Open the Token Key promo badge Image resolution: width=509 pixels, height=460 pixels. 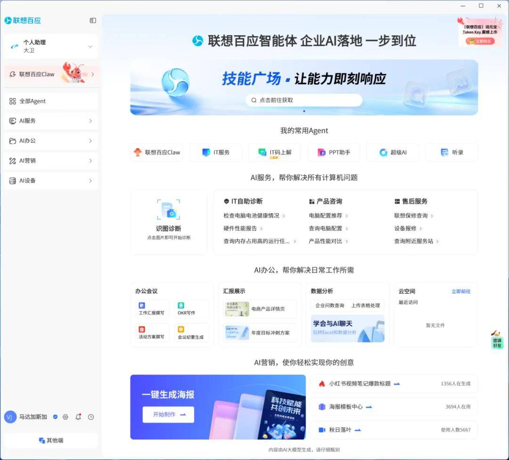click(480, 32)
